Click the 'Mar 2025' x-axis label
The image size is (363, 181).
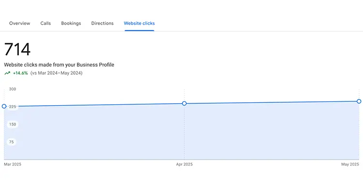coord(13,165)
